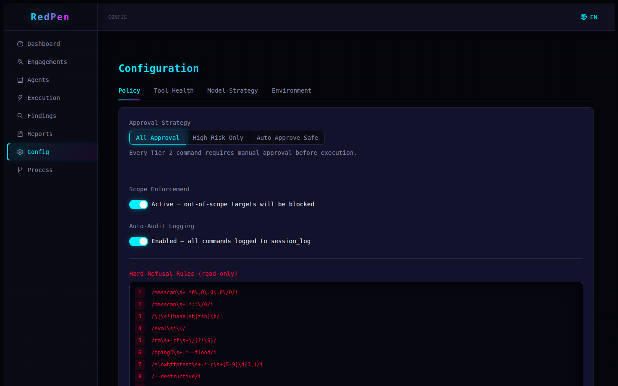Click rule 7 slowhttptest regex
This screenshot has height=386, width=618.
pos(207,365)
